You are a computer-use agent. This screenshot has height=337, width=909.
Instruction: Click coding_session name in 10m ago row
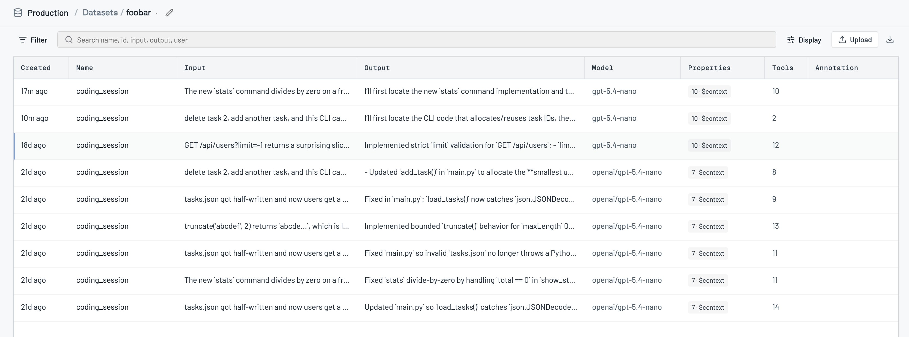[x=102, y=118]
